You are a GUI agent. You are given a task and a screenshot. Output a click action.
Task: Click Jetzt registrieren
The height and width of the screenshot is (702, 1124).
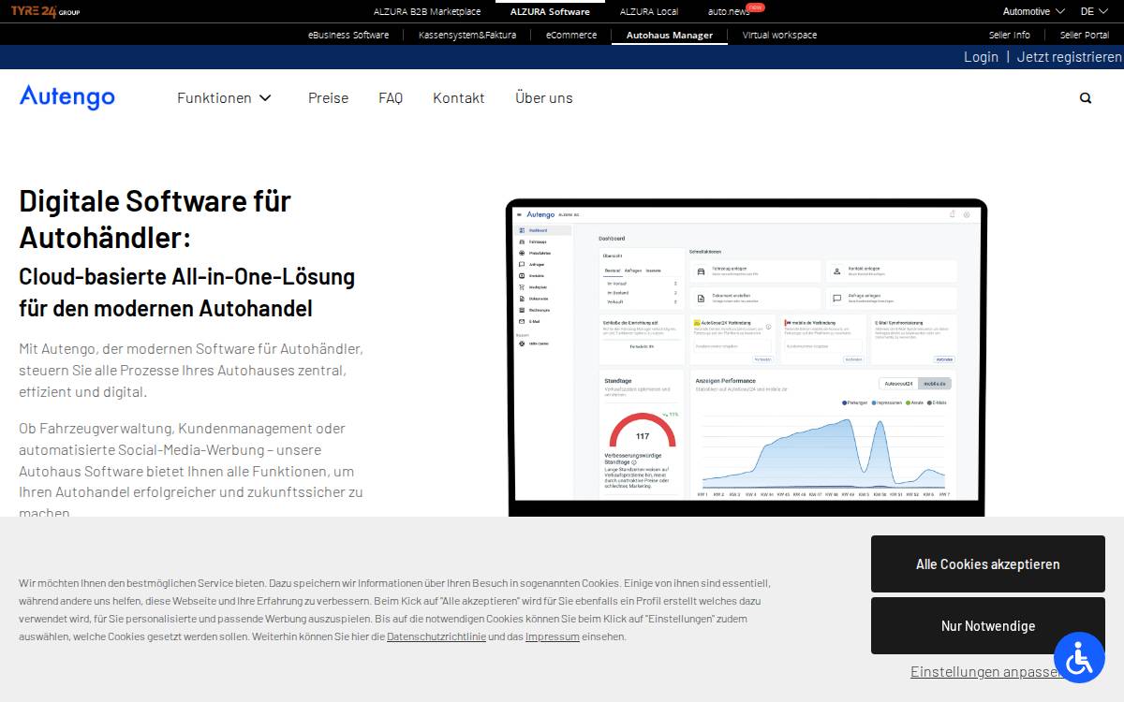point(1070,57)
